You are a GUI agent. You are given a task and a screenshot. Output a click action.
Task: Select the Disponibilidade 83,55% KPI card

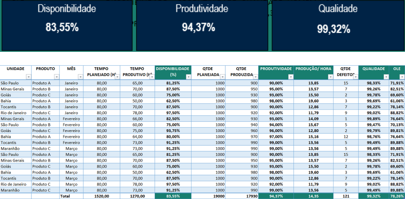67,26
